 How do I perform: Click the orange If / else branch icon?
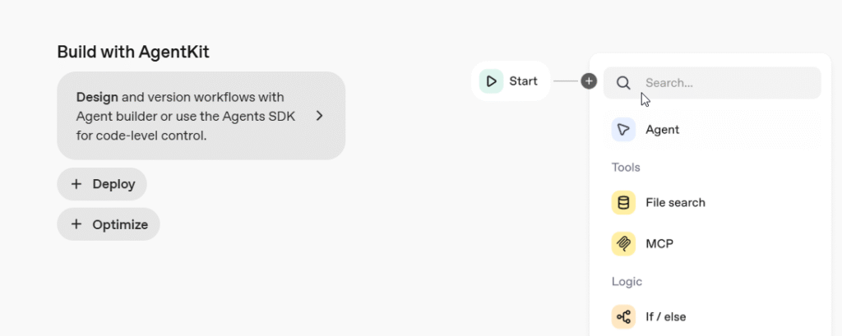623,317
